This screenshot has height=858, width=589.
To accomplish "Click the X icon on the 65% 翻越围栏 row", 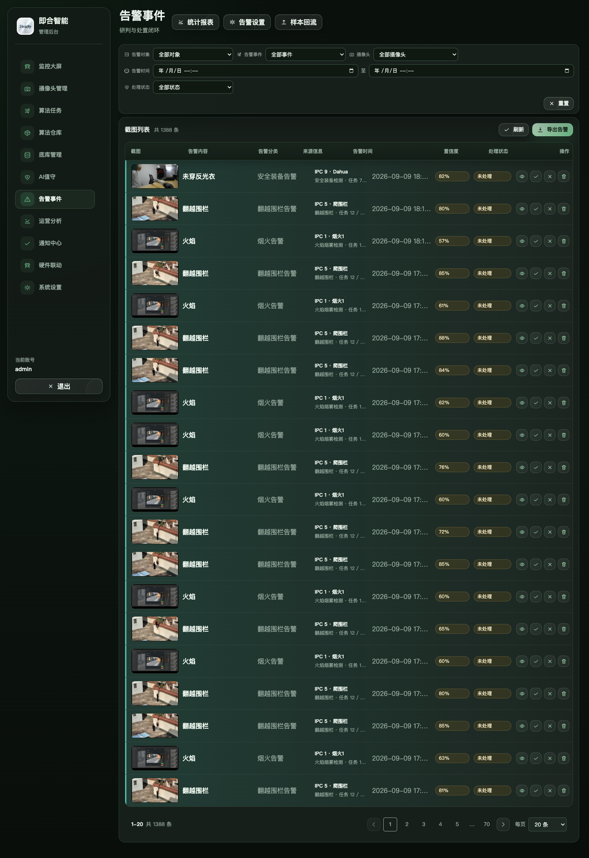I will (550, 629).
